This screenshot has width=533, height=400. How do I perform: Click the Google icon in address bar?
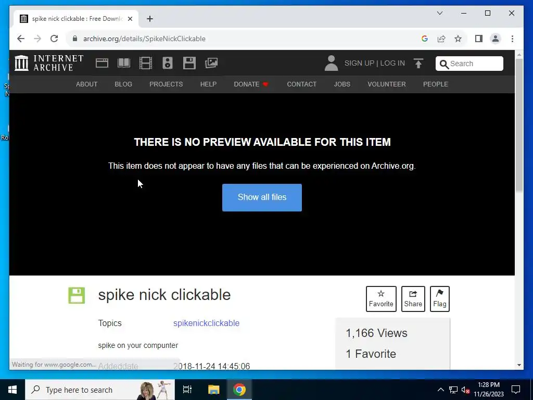425,39
